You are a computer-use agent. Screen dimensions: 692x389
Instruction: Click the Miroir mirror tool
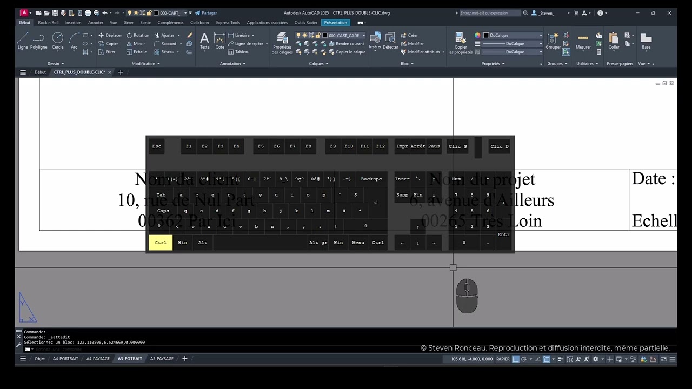click(135, 44)
